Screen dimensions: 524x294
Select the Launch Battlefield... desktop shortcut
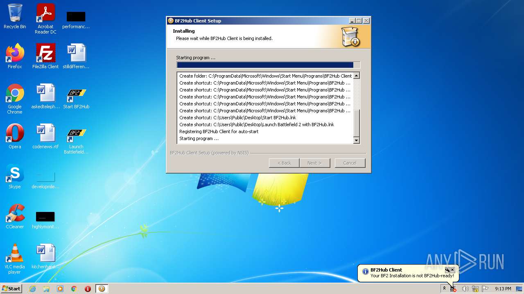point(76,141)
